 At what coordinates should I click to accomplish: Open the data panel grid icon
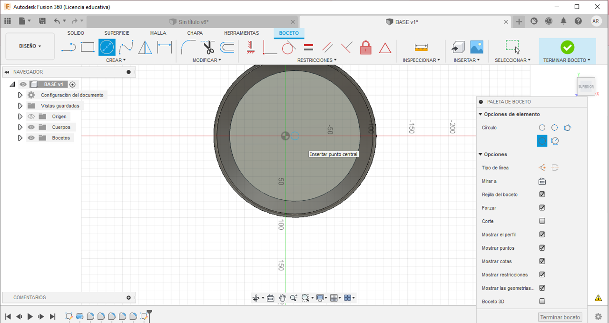[7, 21]
